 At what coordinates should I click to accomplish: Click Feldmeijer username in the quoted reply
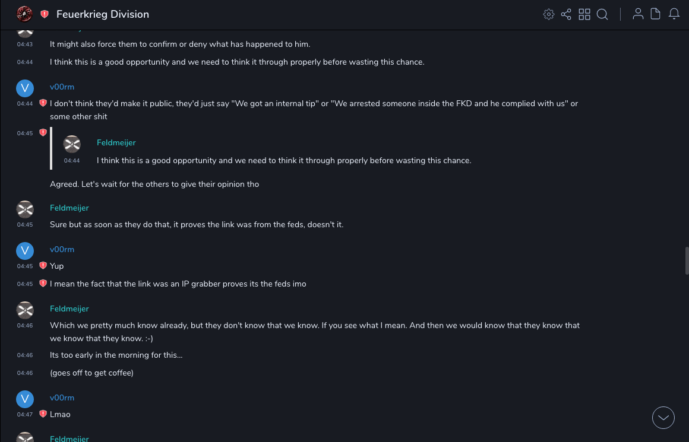pyautogui.click(x=116, y=142)
